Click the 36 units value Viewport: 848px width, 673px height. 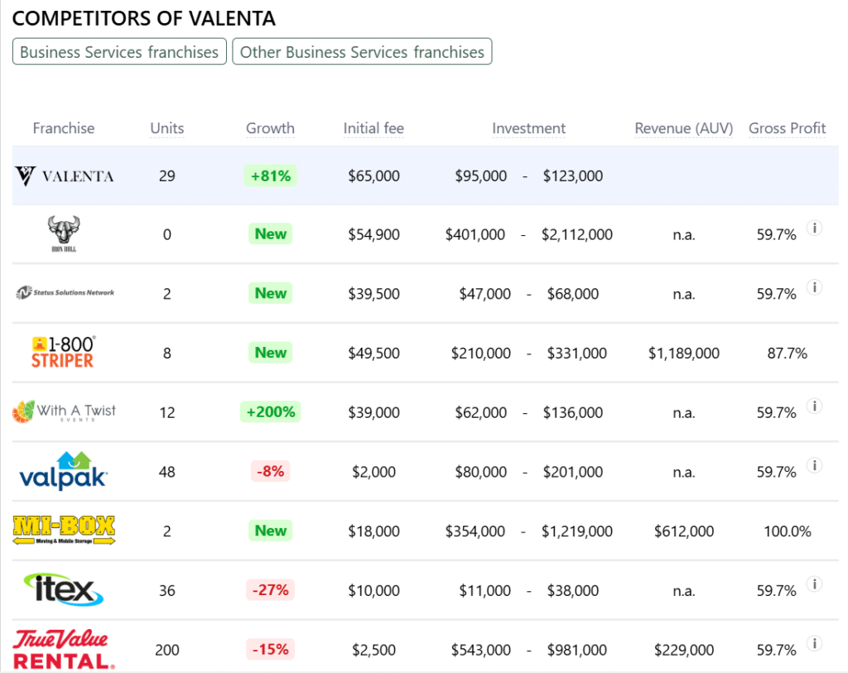[x=167, y=591]
